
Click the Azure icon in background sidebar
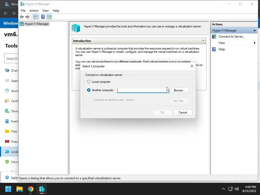pos(7,91)
